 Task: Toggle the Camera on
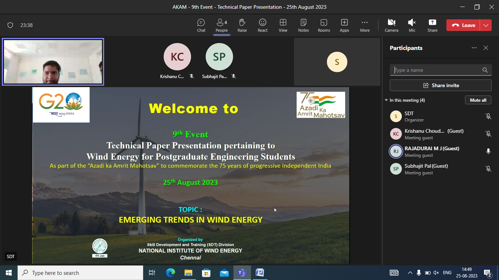391,25
